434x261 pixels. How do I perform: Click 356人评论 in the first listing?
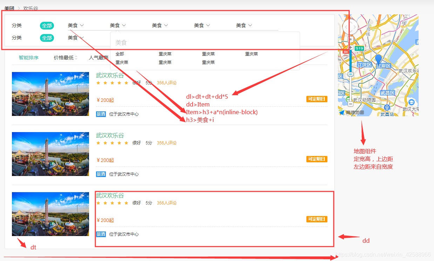tap(167, 83)
